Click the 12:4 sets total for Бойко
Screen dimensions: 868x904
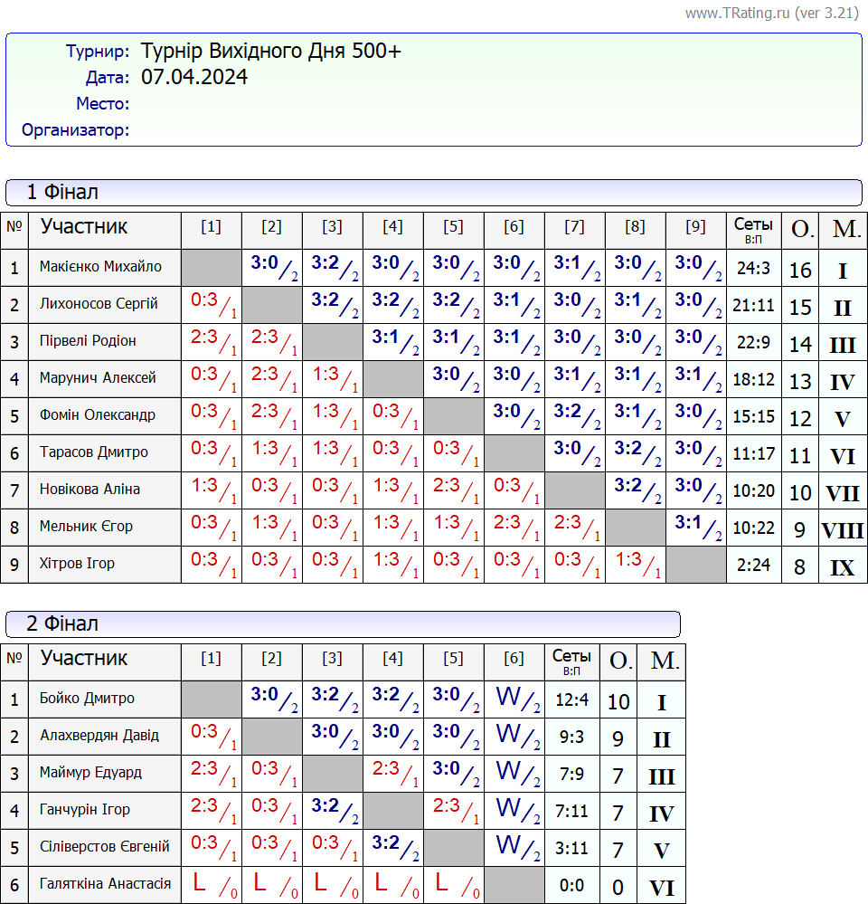point(571,700)
